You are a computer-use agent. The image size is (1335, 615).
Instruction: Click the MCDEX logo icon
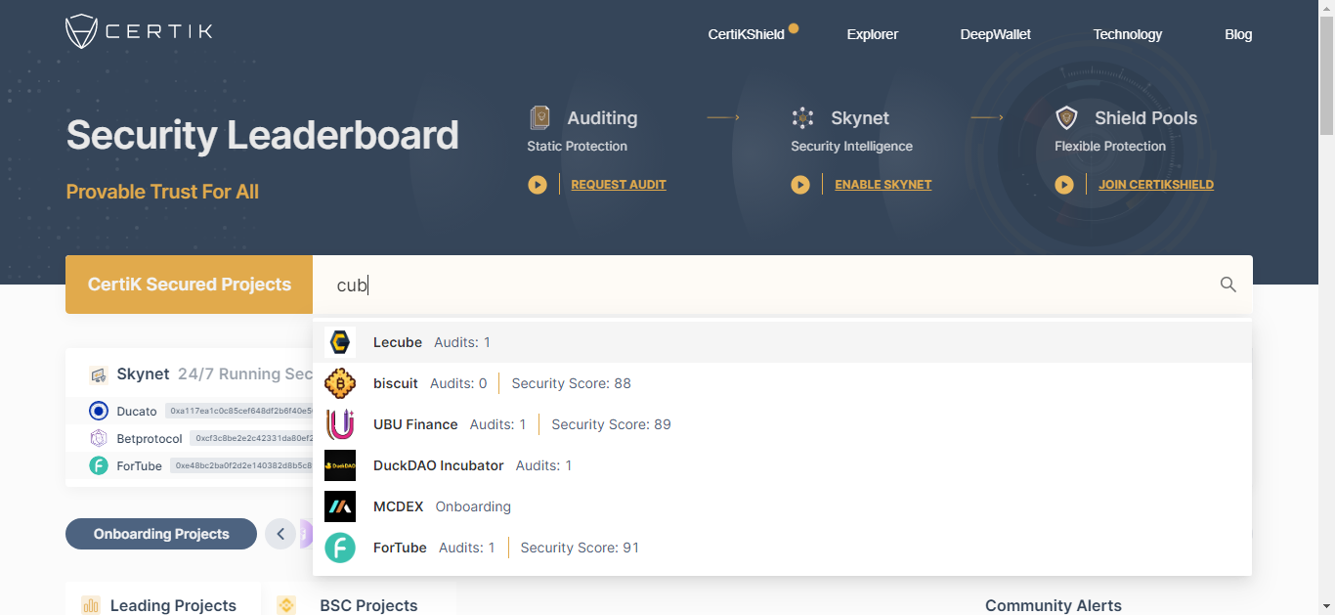(x=340, y=506)
